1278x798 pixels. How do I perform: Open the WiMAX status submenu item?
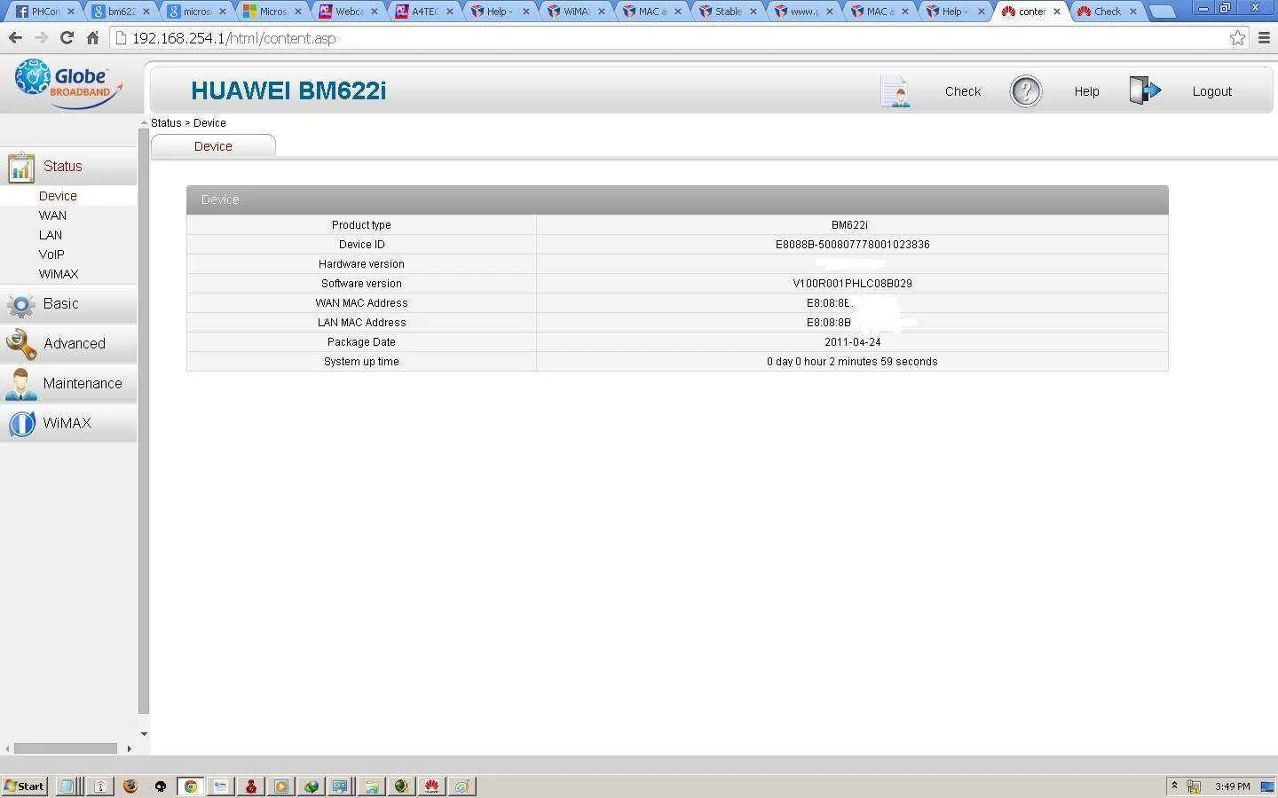coord(59,274)
